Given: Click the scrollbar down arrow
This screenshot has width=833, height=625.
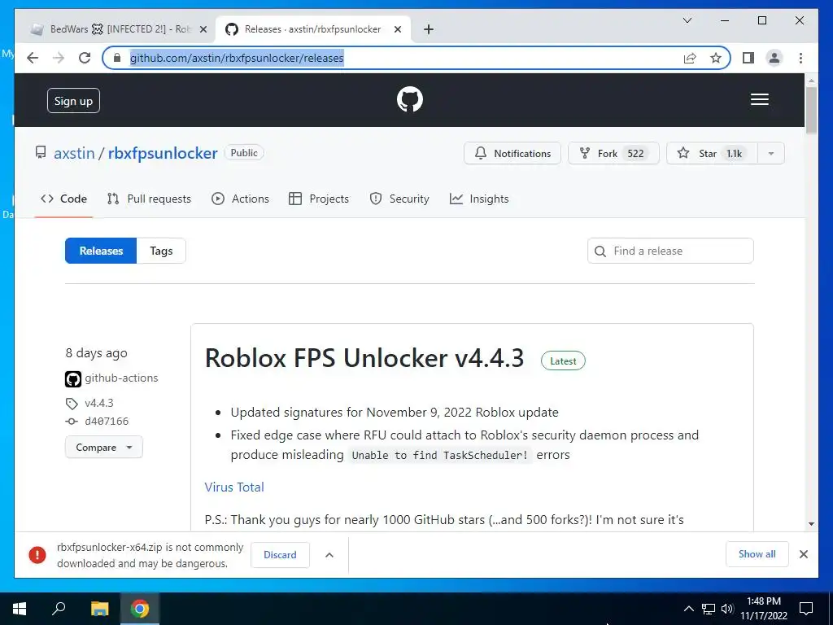Looking at the screenshot, I should [811, 524].
